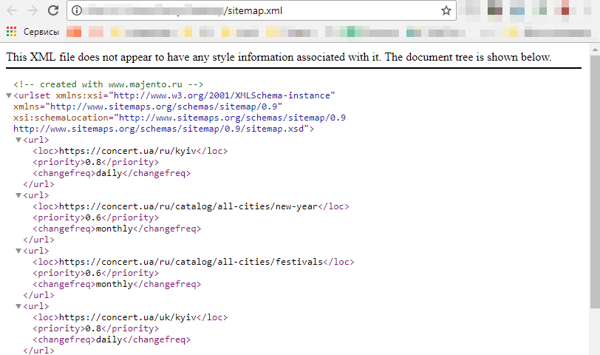Collapse the url node for ru/kyiv

[x=18, y=140]
